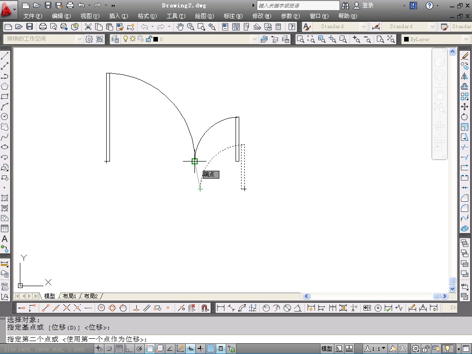
Task: Toggle Ortho mode in status bar
Action: click(129, 349)
